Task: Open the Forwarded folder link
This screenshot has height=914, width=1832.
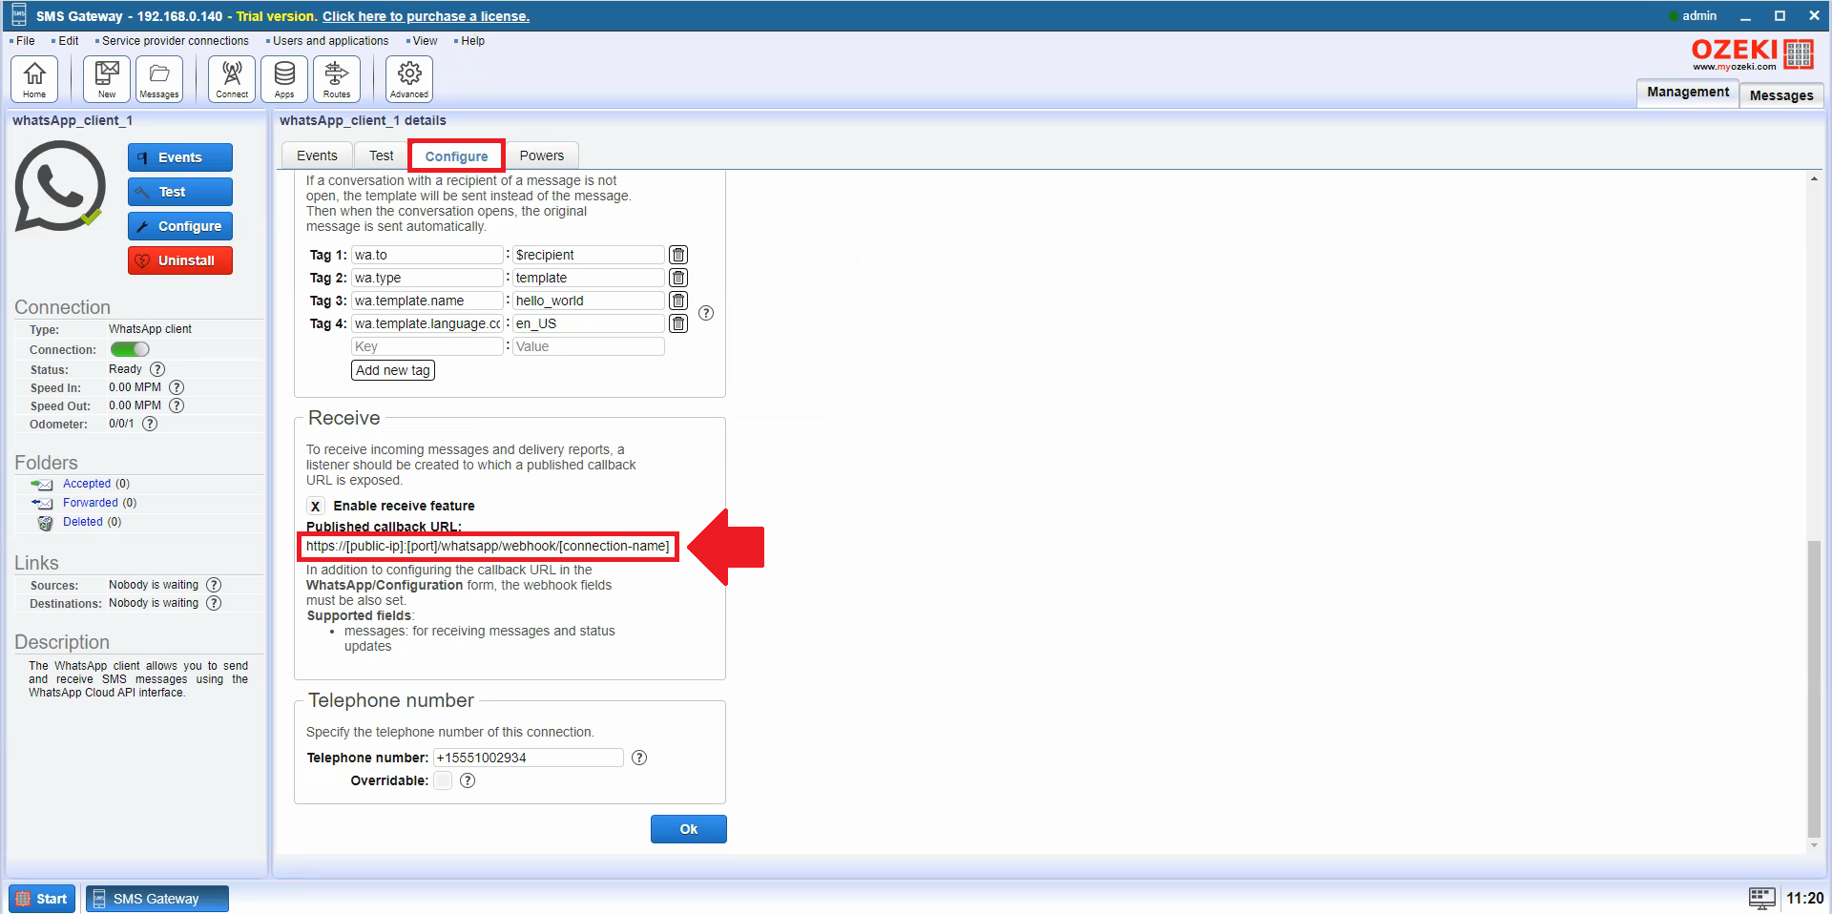Action: tap(91, 503)
